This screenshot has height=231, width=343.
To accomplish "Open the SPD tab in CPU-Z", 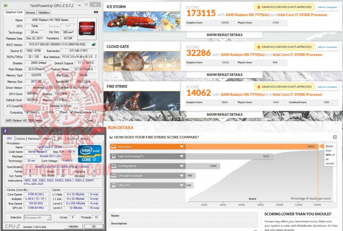I will pyautogui.click(x=60, y=139).
